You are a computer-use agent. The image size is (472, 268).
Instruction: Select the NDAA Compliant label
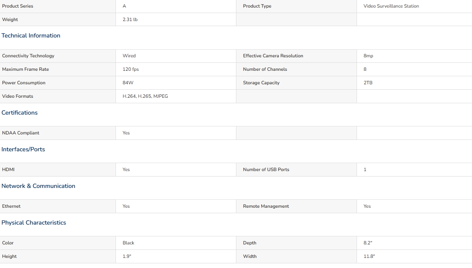[21, 133]
